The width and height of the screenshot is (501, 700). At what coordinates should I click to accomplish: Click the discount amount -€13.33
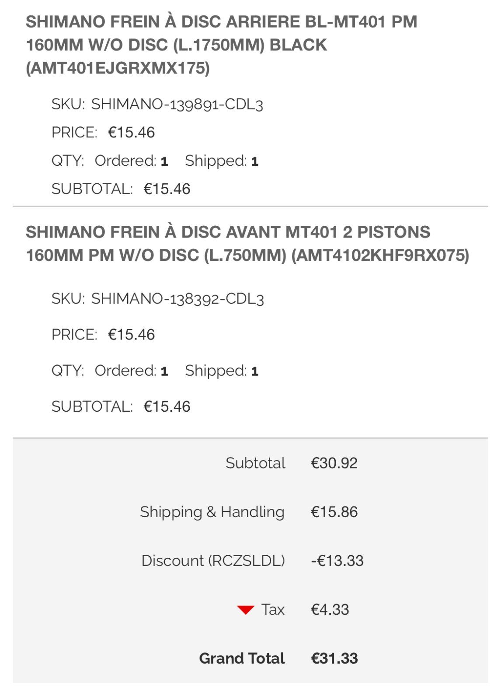coord(337,561)
